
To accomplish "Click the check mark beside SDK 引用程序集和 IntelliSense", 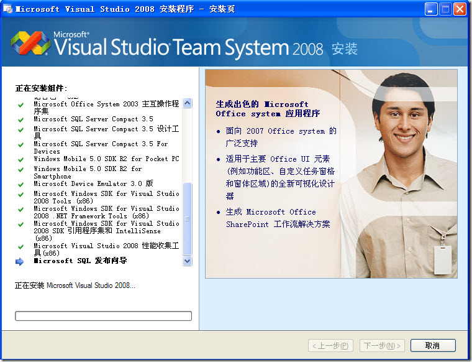I will pos(20,225).
